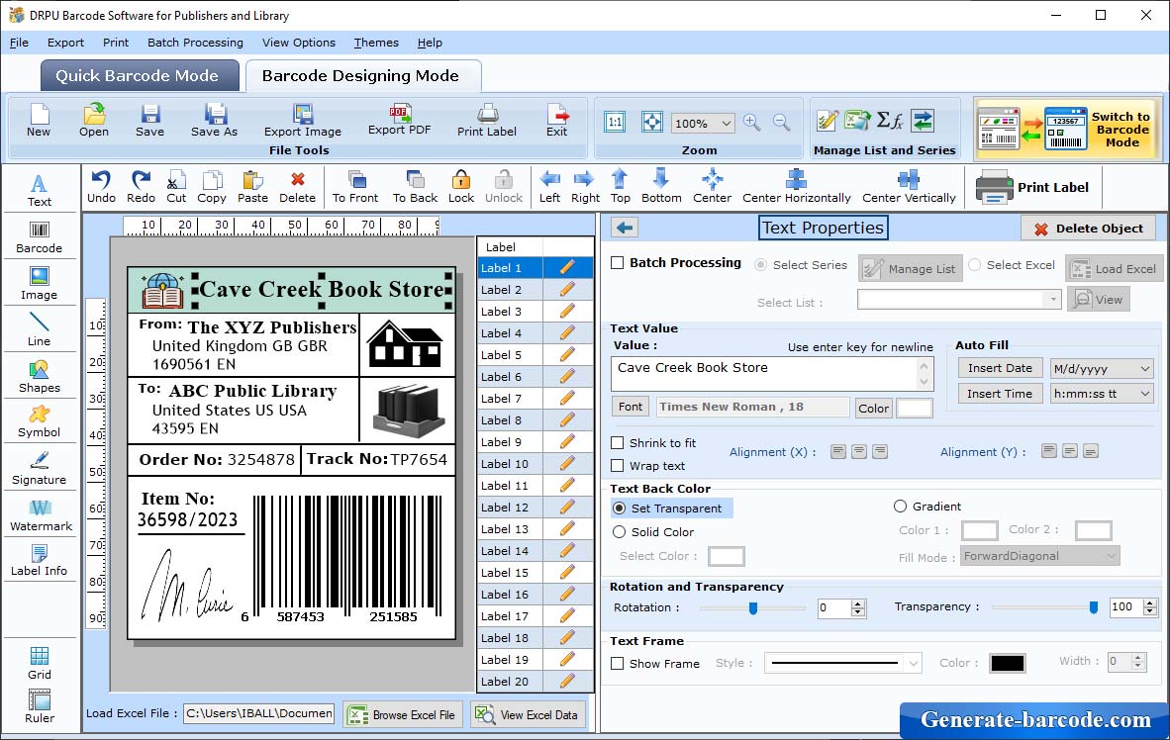Align object to Left
The height and width of the screenshot is (740, 1170).
coord(550,187)
